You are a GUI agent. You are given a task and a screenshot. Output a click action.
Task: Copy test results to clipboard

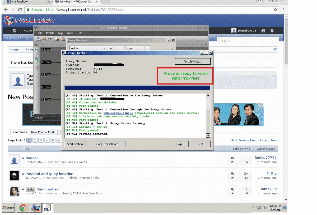point(107,144)
